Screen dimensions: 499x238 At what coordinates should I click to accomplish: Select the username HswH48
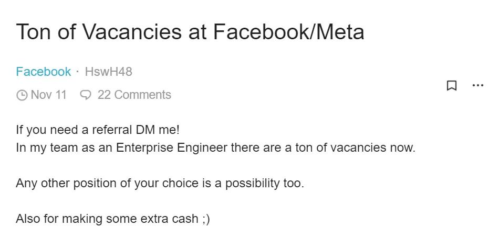pyautogui.click(x=109, y=72)
